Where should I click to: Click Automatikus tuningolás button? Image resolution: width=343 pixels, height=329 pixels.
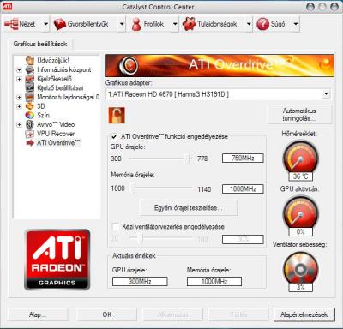point(299,115)
